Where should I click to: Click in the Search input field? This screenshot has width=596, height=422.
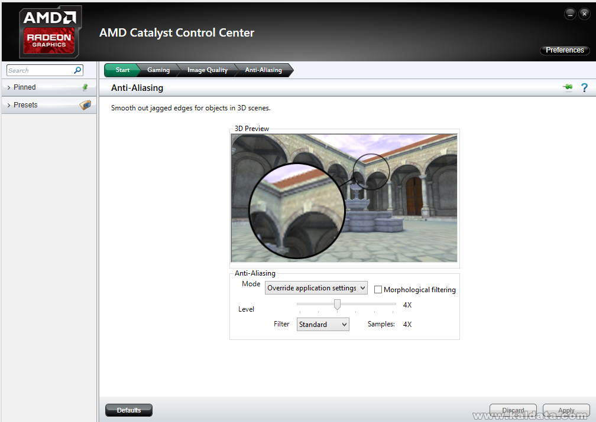pos(40,70)
